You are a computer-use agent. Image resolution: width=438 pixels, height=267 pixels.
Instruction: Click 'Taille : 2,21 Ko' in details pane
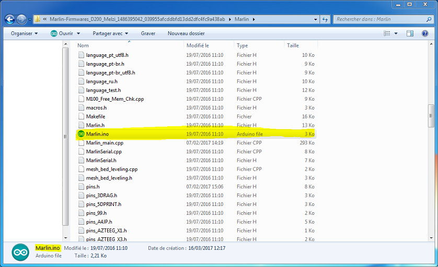[90, 256]
